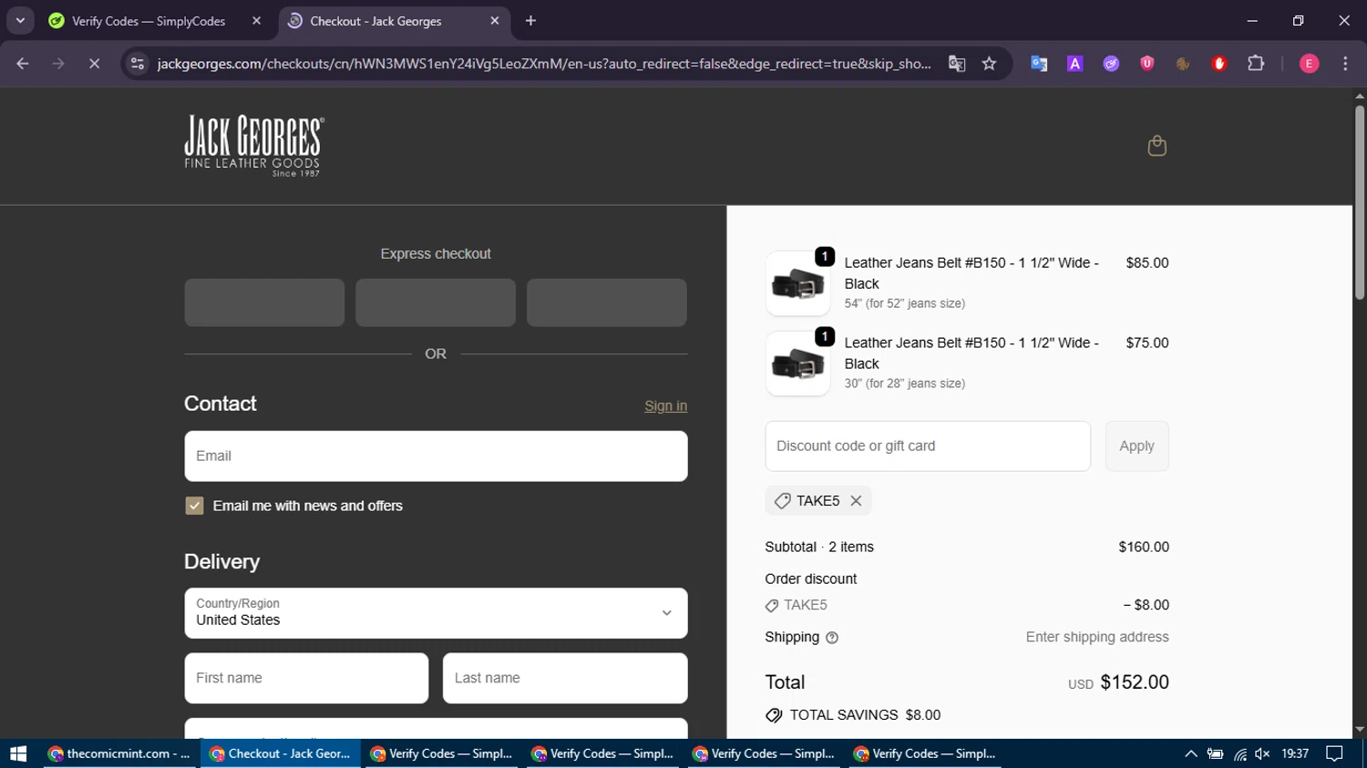Stop page loading in the browser toolbar
The image size is (1367, 768).
click(94, 63)
